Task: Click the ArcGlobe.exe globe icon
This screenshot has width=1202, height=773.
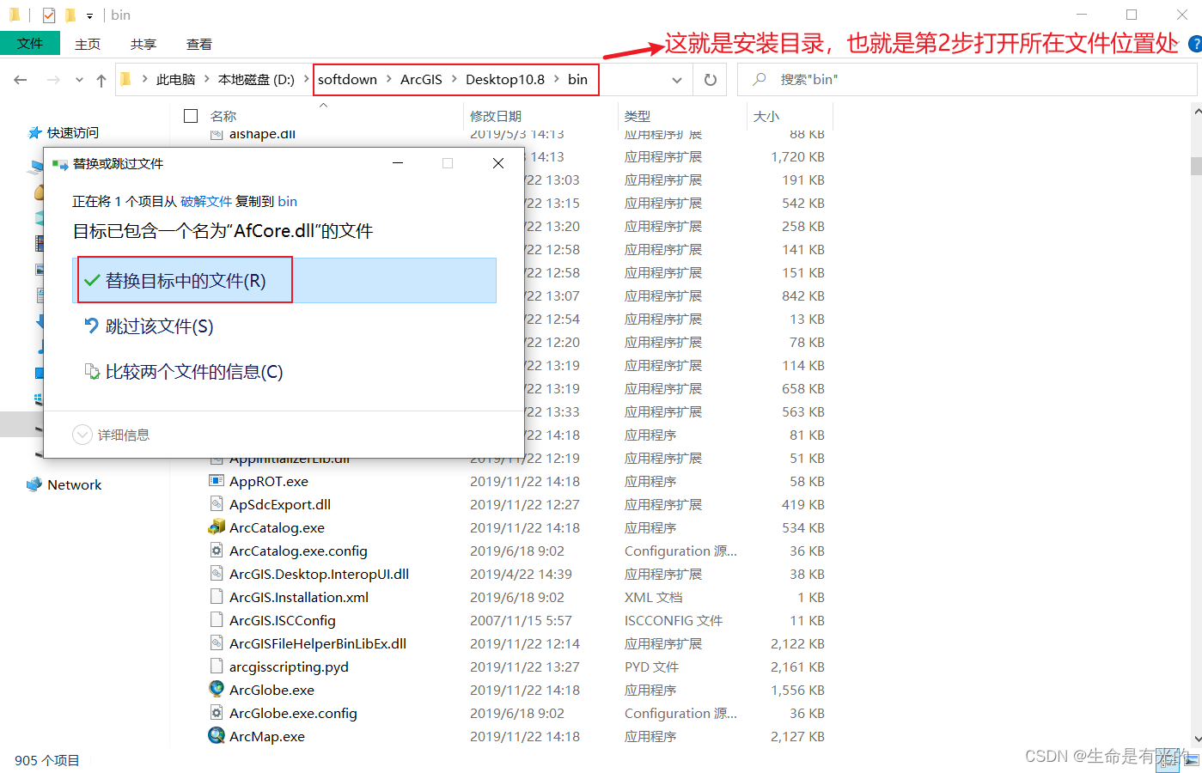Action: tap(217, 689)
